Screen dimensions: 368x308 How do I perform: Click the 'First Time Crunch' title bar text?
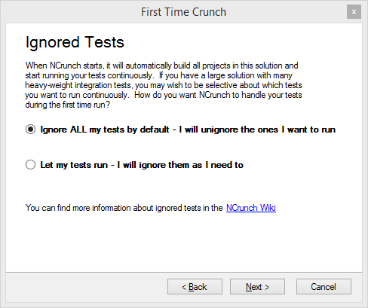[183, 12]
